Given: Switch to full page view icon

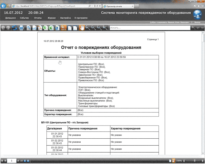Looking at the screenshot, I should pyautogui.click(x=70, y=28).
